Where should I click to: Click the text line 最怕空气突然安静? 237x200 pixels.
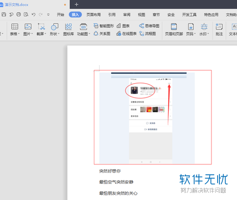click(116, 182)
